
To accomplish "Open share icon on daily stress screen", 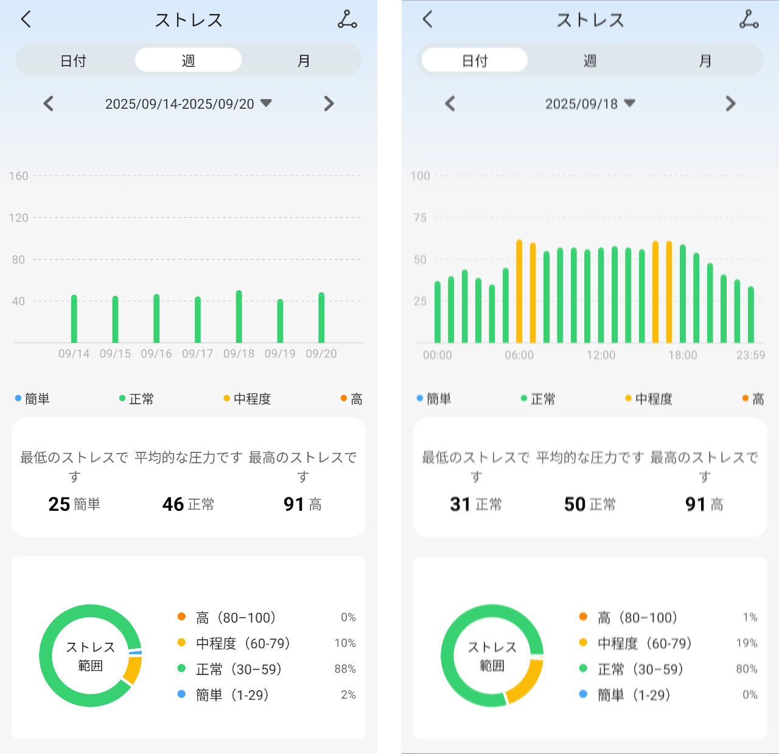I will 749,19.
